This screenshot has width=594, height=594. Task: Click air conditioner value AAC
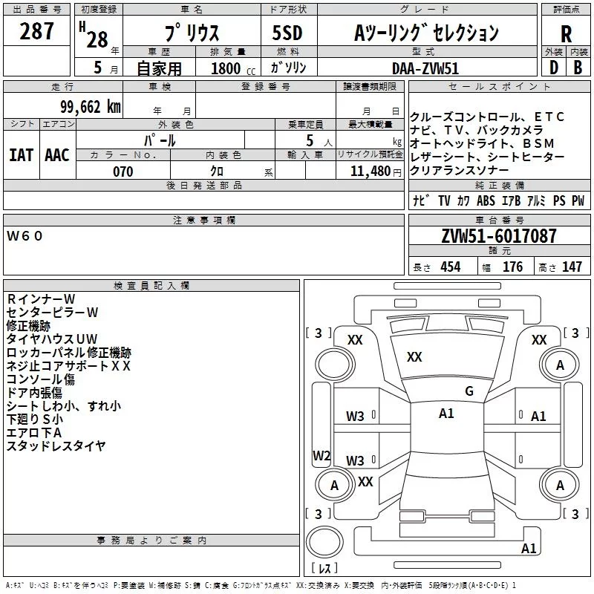pyautogui.click(x=57, y=155)
